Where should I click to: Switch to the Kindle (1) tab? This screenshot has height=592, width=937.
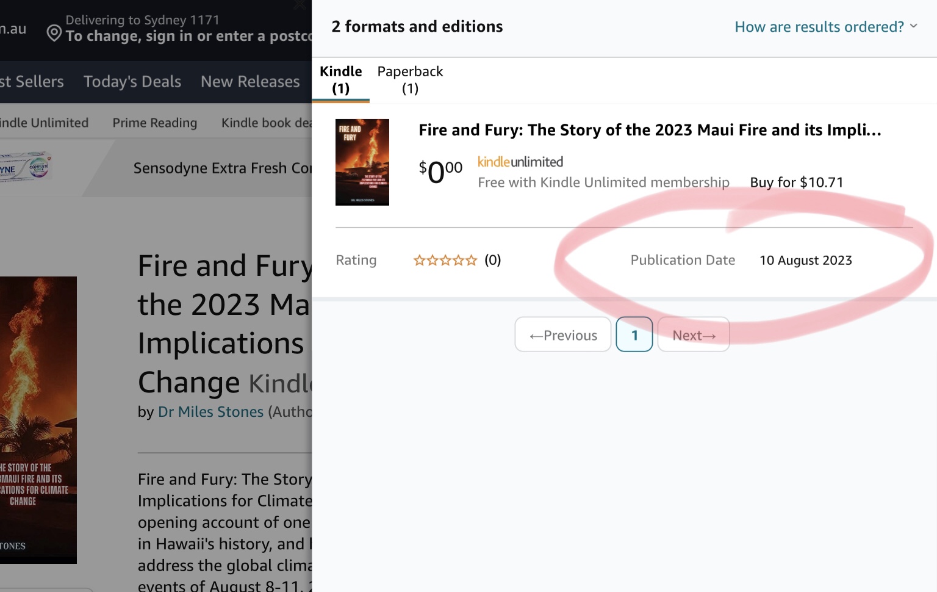[x=341, y=80]
